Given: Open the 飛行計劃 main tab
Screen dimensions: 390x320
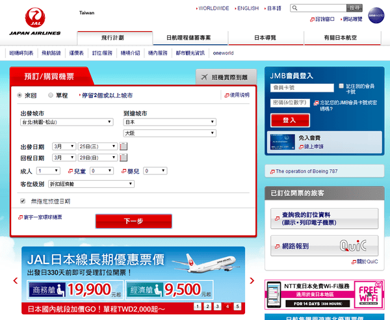Looking at the screenshot, I should click(x=114, y=38).
